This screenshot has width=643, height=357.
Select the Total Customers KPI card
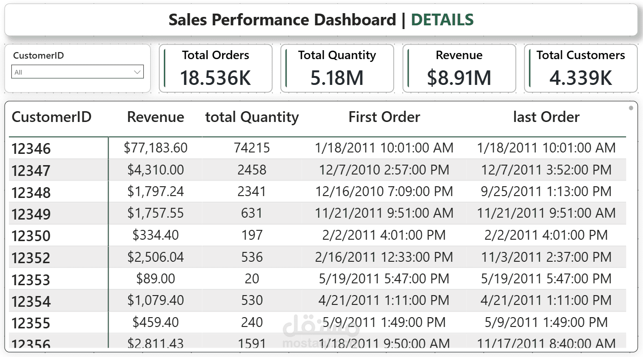581,68
